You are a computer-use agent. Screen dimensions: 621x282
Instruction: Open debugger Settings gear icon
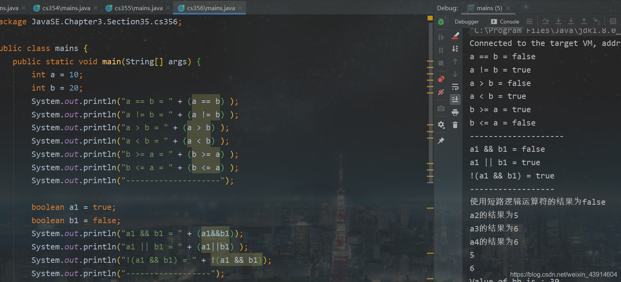pyautogui.click(x=441, y=125)
